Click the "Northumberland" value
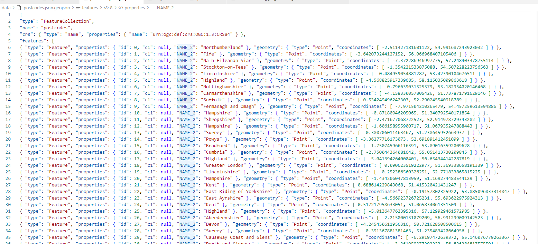This screenshot has height=244, width=538. (x=223, y=47)
